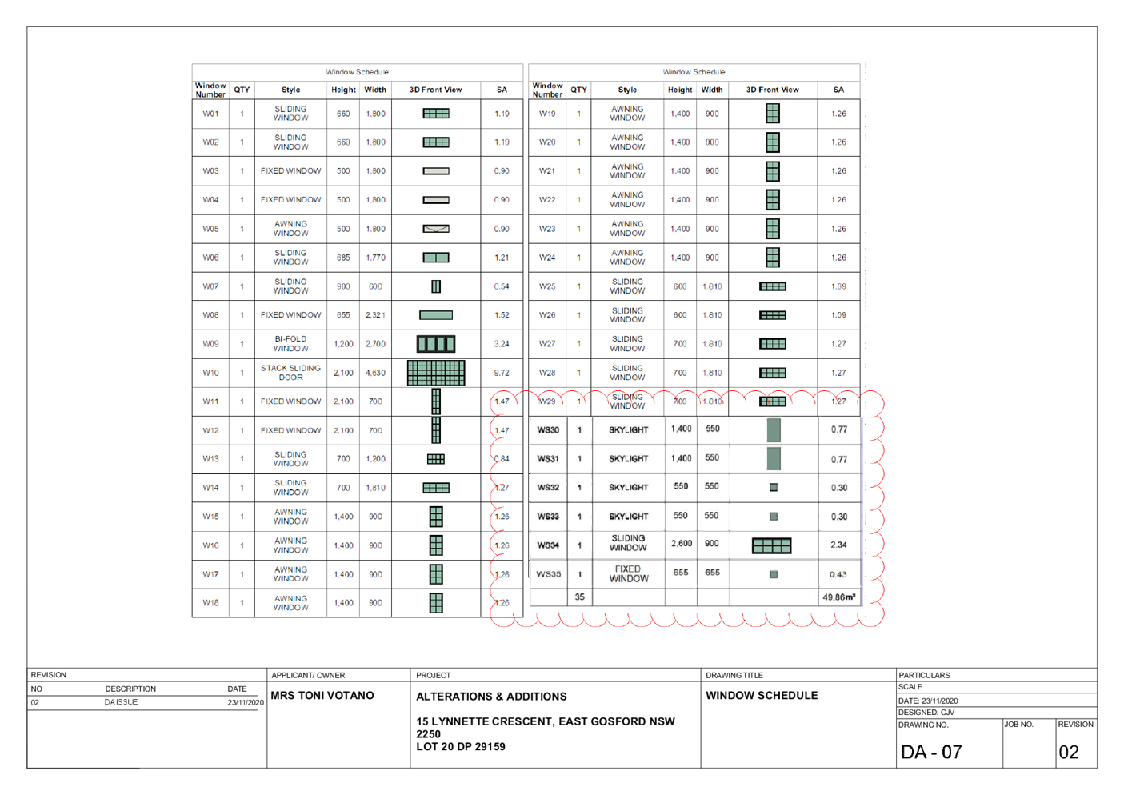Select the W25 sliding window front view graphic
Viewport: 1124px width, 795px height.
click(x=773, y=286)
